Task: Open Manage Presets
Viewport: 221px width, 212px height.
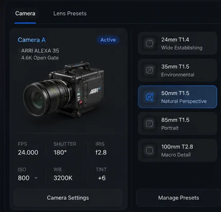Action: coord(178,198)
